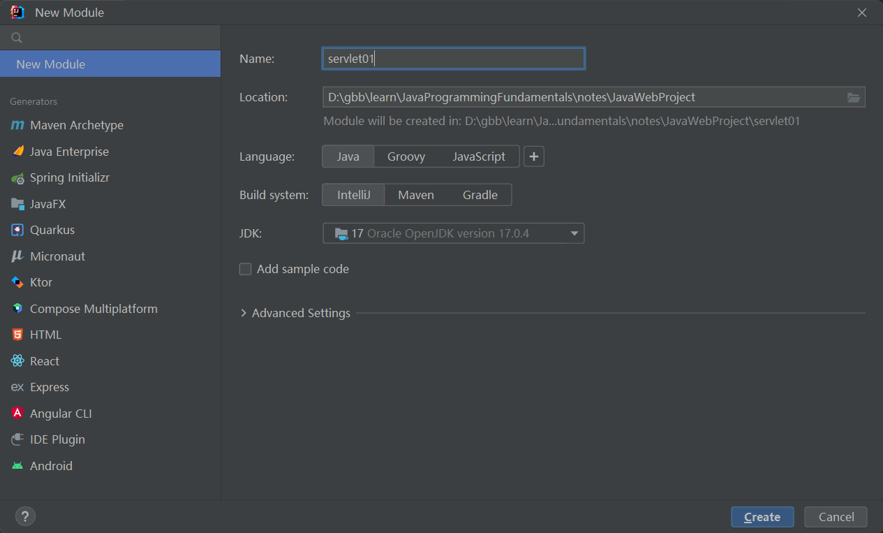Click the IDE Plugin plug icon

coord(17,439)
